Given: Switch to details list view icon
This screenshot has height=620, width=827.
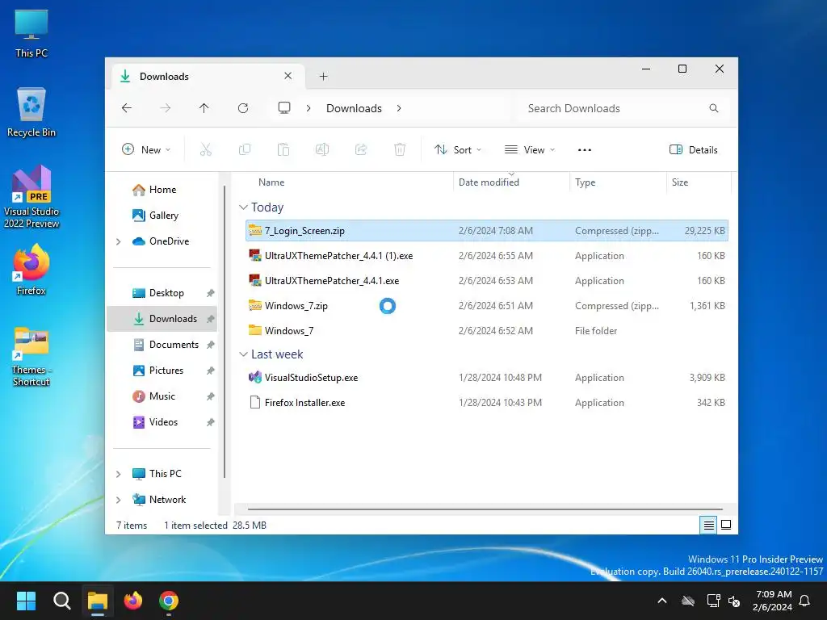Looking at the screenshot, I should pyautogui.click(x=708, y=525).
